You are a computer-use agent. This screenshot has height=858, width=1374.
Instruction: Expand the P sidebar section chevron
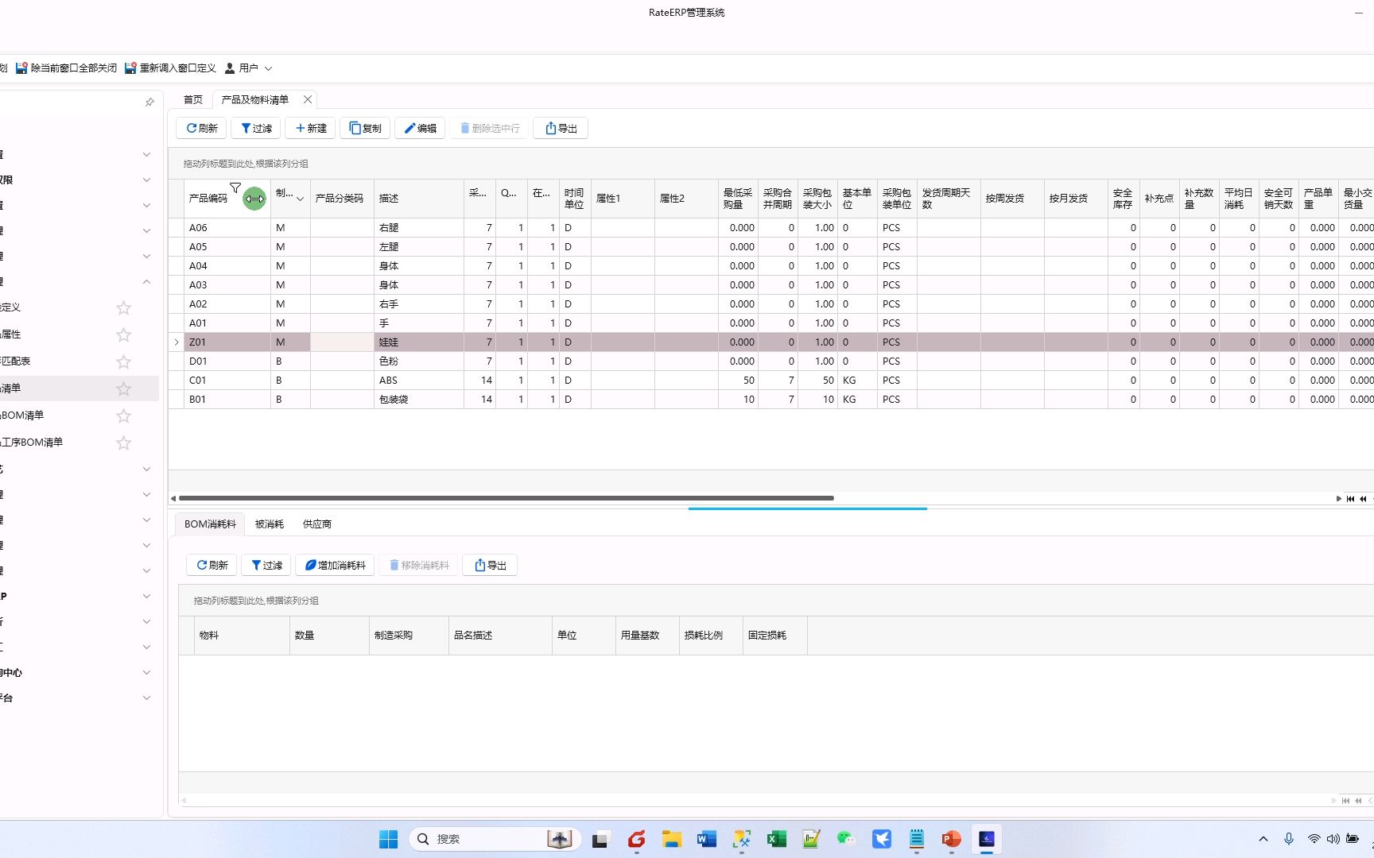(146, 596)
